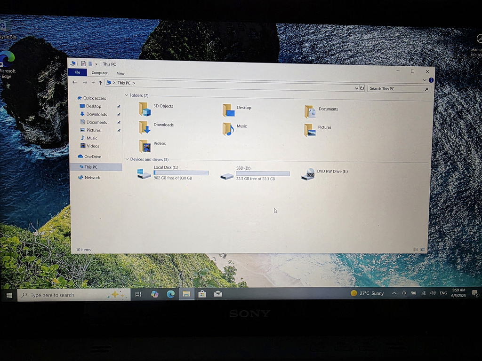
Task: Open the network icon in system tray
Action: [x=423, y=293]
